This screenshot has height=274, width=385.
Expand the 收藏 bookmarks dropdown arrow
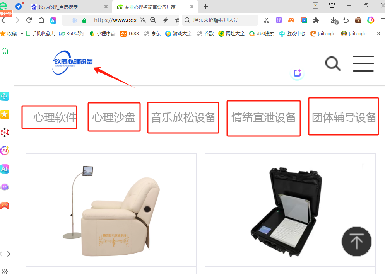coord(22,34)
